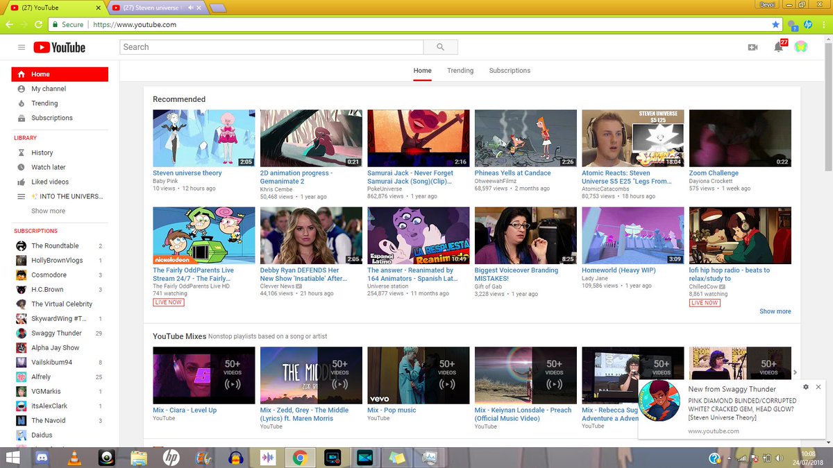833x468 pixels.
Task: Advance YouTube Mixes carousel arrow
Action: [x=796, y=373]
